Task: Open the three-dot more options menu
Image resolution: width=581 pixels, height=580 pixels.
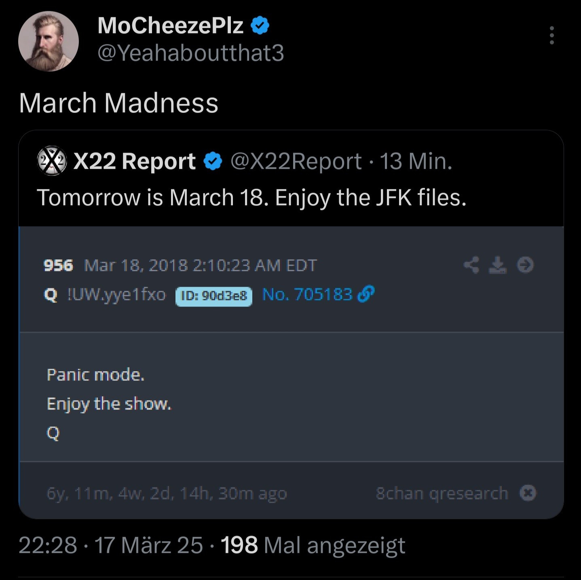Action: click(x=551, y=36)
